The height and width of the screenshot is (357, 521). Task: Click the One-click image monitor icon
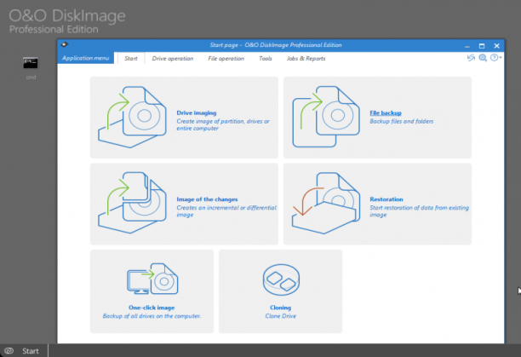(x=152, y=279)
